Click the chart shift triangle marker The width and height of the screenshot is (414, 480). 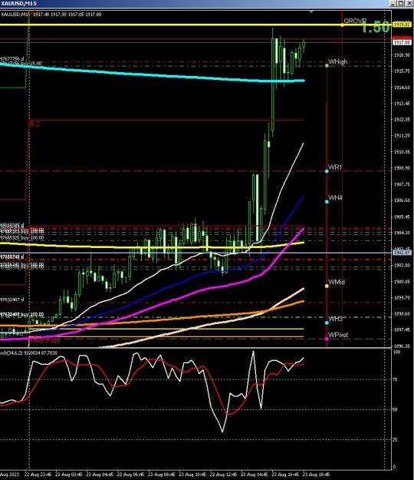tap(311, 12)
